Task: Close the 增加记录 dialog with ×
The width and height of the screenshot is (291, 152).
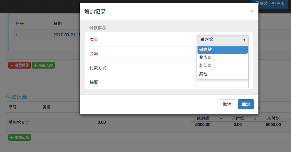Action: pos(252,11)
